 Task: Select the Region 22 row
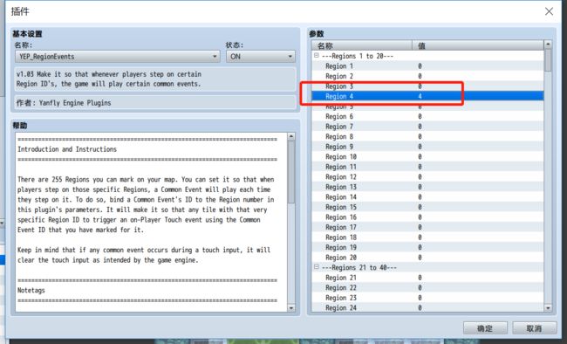pyautogui.click(x=427, y=288)
